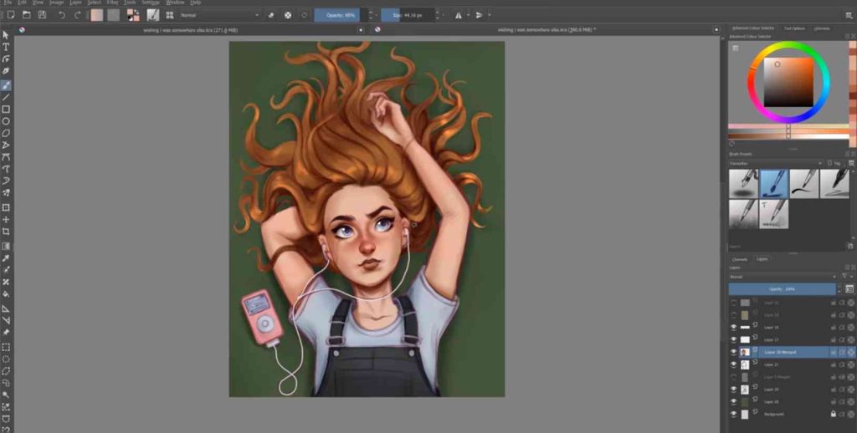Hide the Layer 20 Merged layer
857x433 pixels.
click(733, 352)
